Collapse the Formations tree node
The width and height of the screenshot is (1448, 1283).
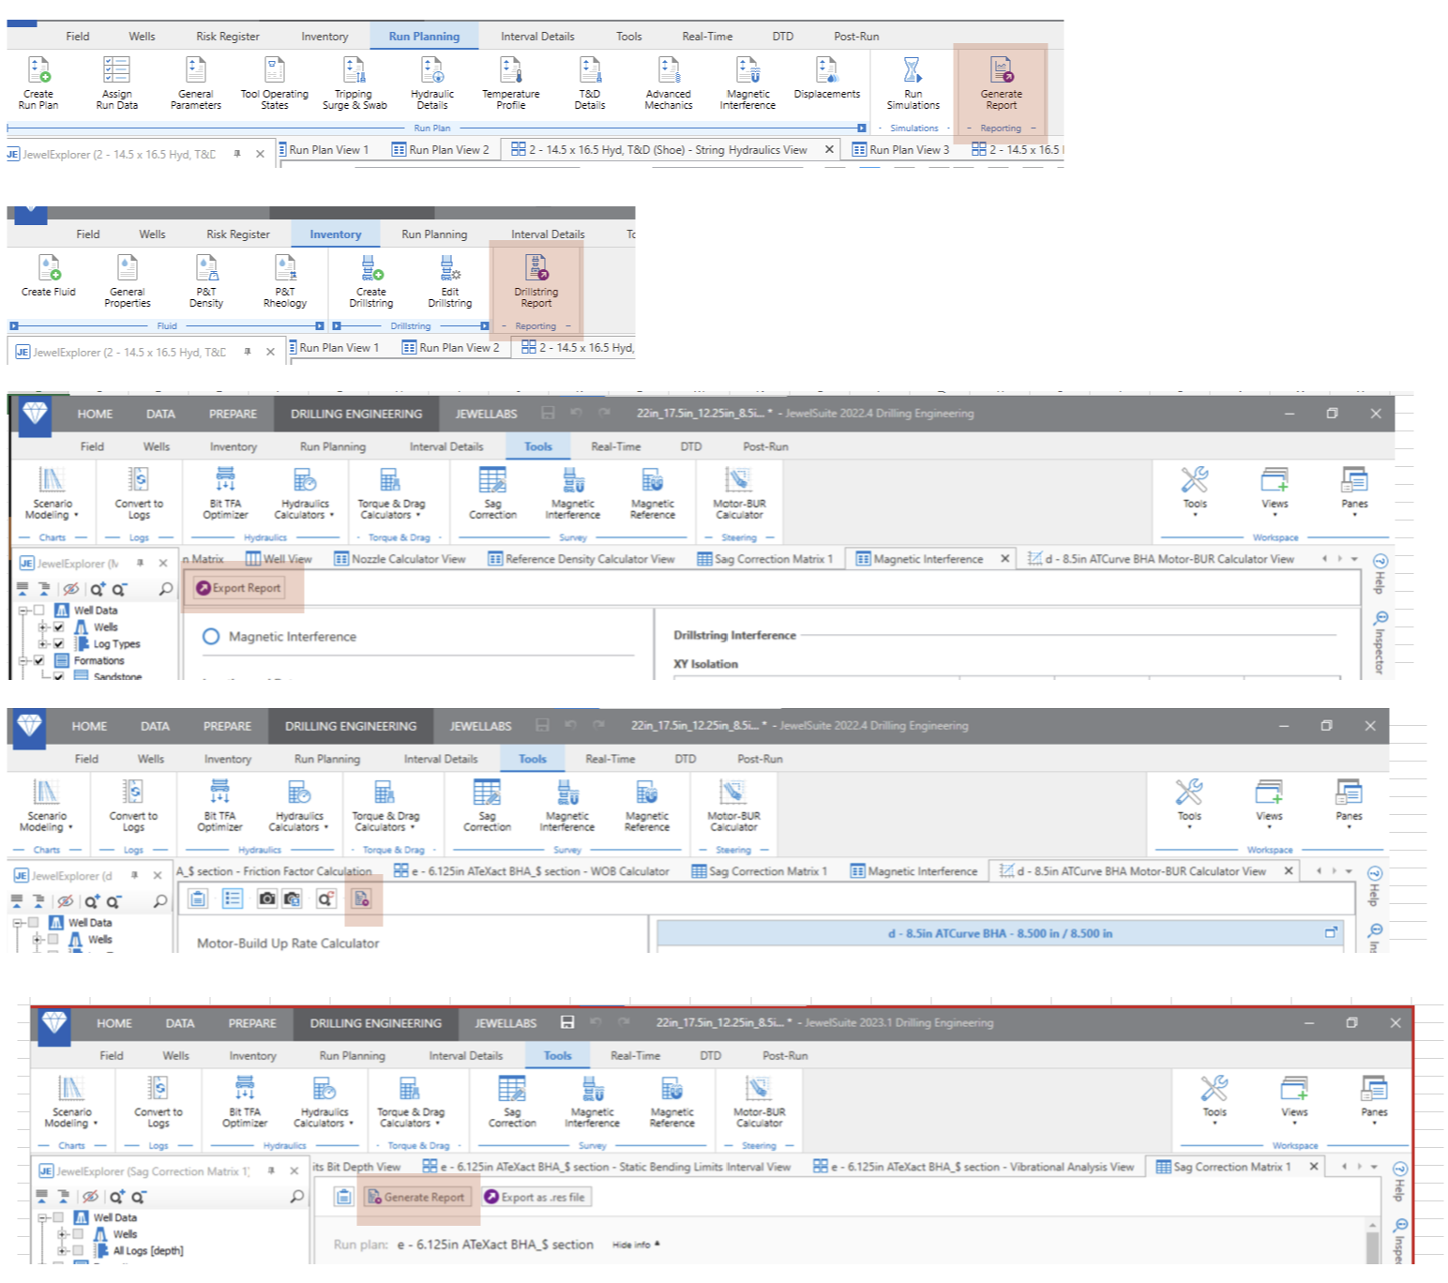point(23,661)
